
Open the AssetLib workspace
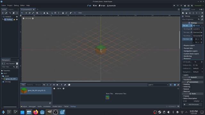click(x=111, y=6)
